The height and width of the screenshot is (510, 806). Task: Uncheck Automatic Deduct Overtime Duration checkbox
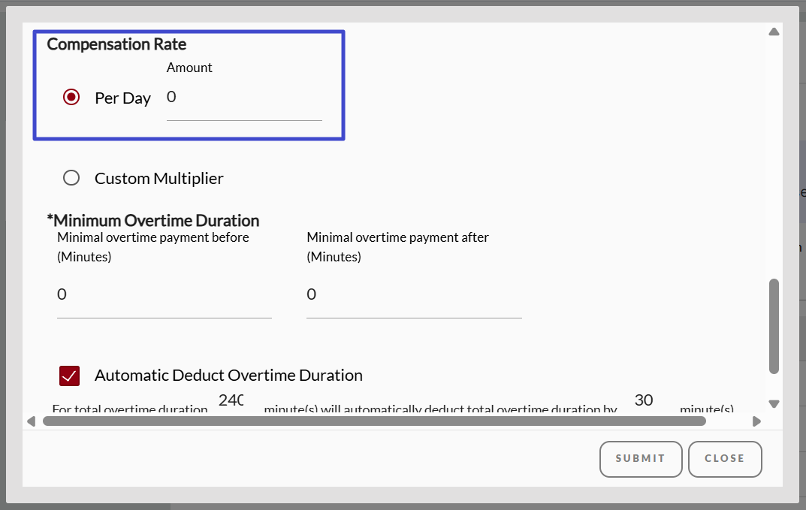click(x=70, y=376)
